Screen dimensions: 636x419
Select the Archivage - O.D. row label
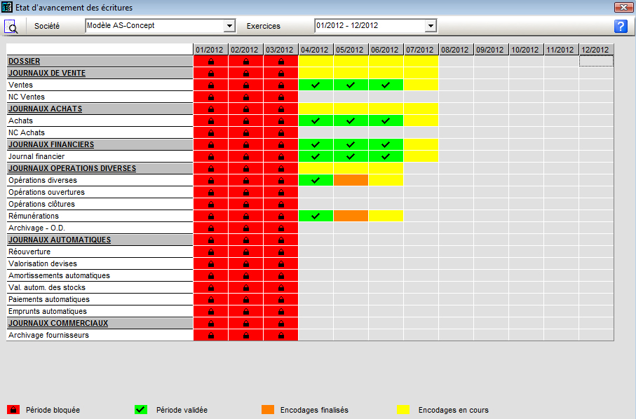(x=36, y=228)
